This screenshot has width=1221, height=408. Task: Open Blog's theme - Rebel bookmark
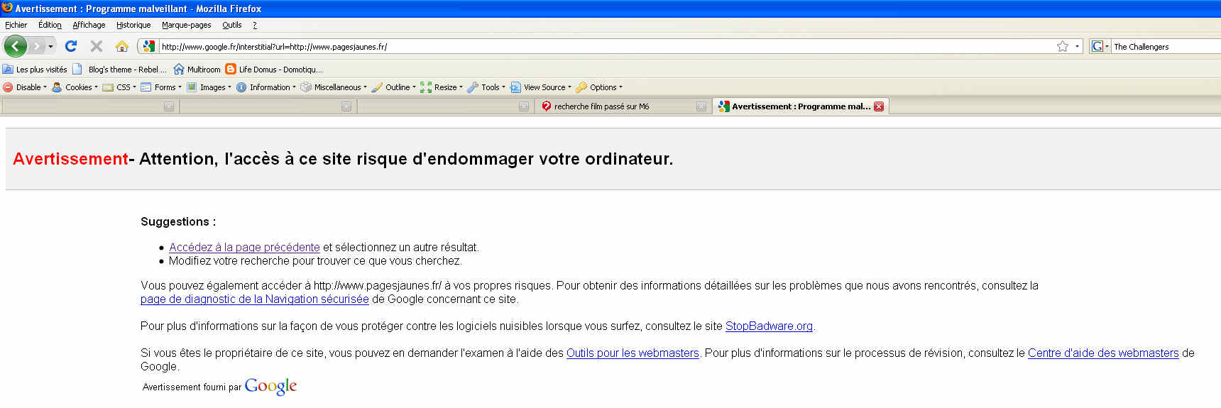[120, 70]
